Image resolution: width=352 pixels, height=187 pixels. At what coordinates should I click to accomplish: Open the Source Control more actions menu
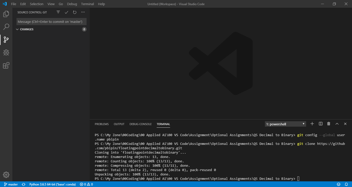tap(83, 12)
